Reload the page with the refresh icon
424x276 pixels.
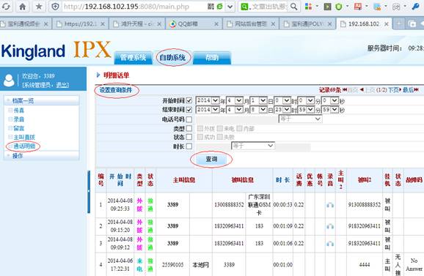point(6,6)
